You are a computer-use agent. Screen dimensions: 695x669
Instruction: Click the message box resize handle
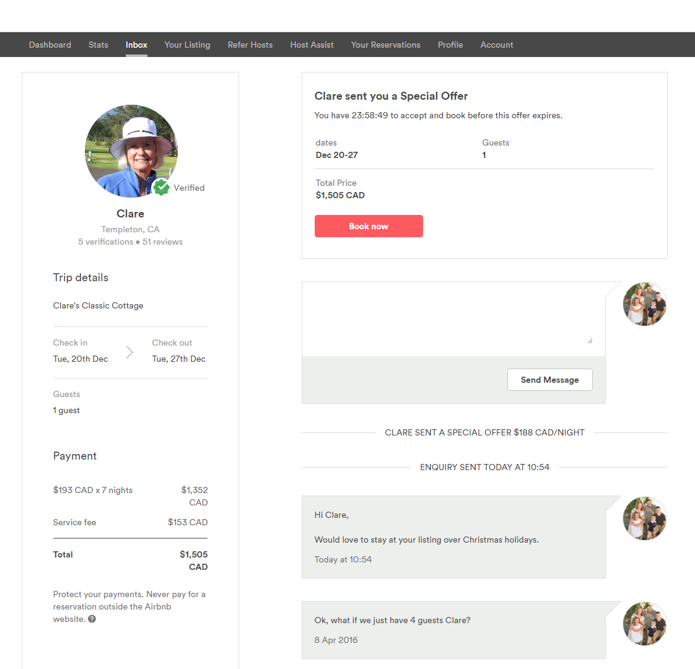pyautogui.click(x=590, y=341)
